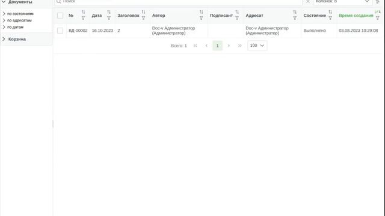
Task: Click the Адресат column header label
Action: click(254, 16)
